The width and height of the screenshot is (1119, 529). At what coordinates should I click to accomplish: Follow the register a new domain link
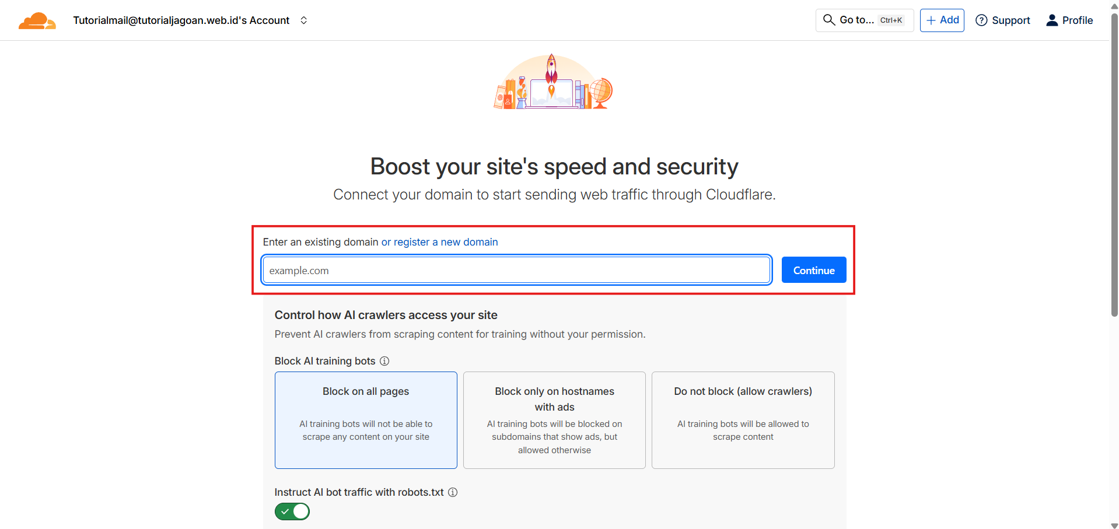(439, 241)
